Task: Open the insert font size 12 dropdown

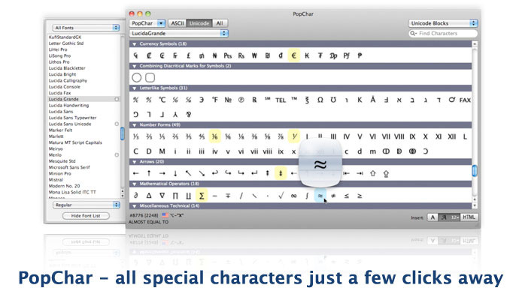Action: pos(455,217)
